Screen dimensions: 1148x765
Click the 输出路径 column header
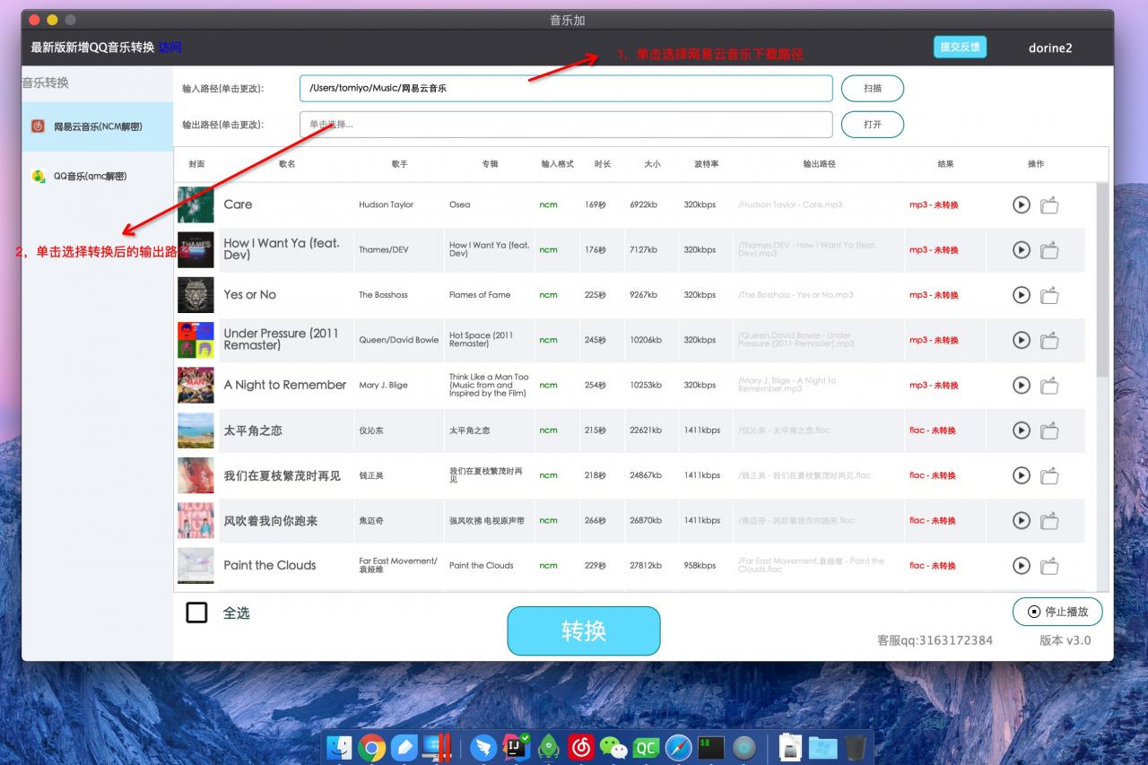click(x=819, y=164)
